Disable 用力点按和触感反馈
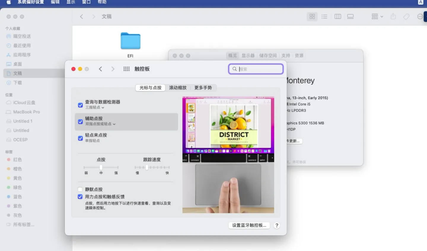The image size is (427, 251). 80,197
